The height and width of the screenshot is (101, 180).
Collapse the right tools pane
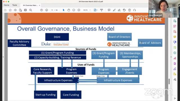coord(175,98)
